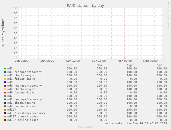Image resolution: width=171 pixels, height=130 pixels.
Task: Click the '0' y-axis label
Action: point(16,58)
